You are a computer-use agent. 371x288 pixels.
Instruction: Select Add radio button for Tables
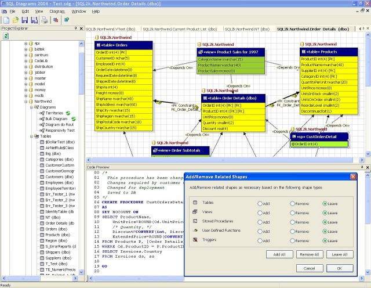pos(260,203)
